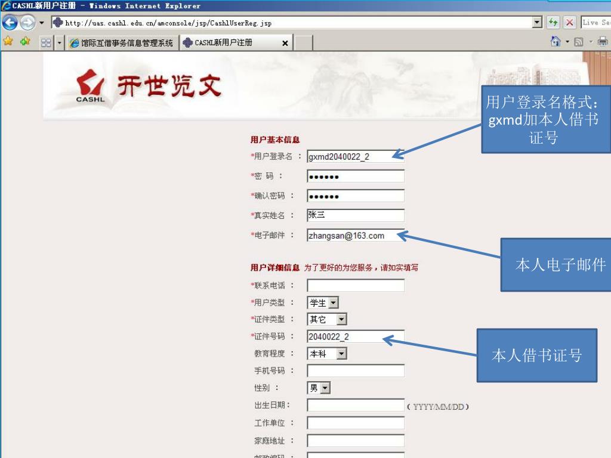Click the 手机号码 input field
The height and width of the screenshot is (458, 611).
(x=356, y=371)
